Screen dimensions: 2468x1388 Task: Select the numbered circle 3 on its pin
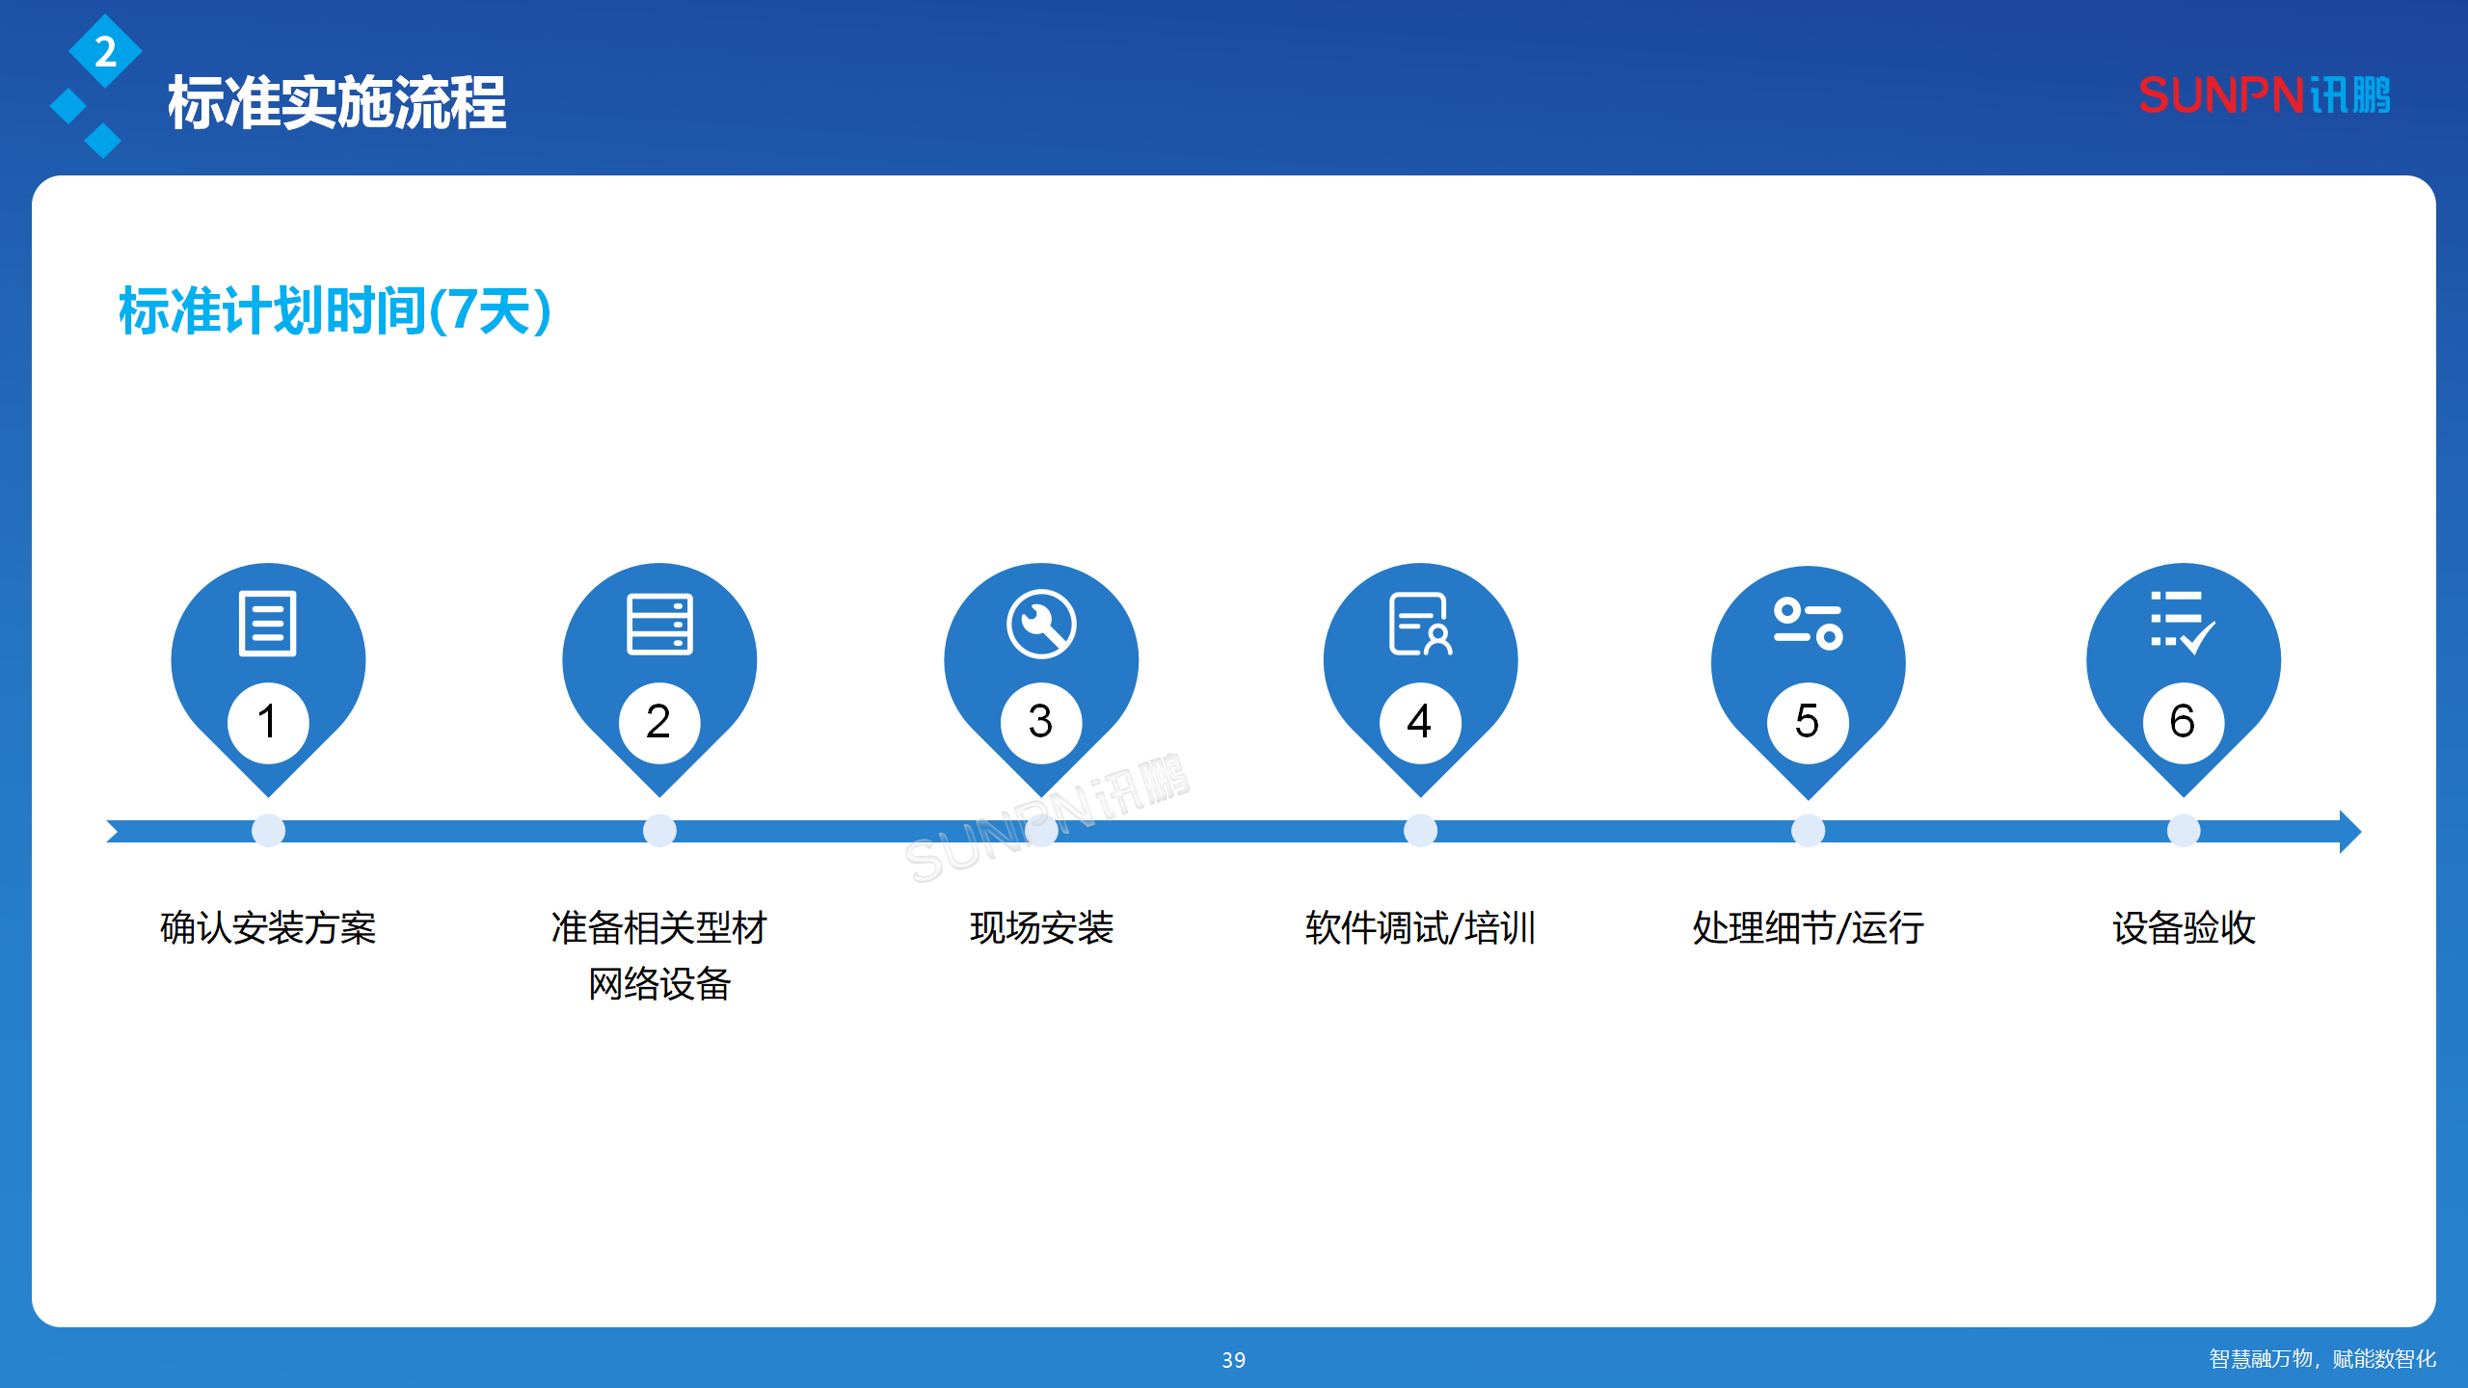pos(1041,721)
